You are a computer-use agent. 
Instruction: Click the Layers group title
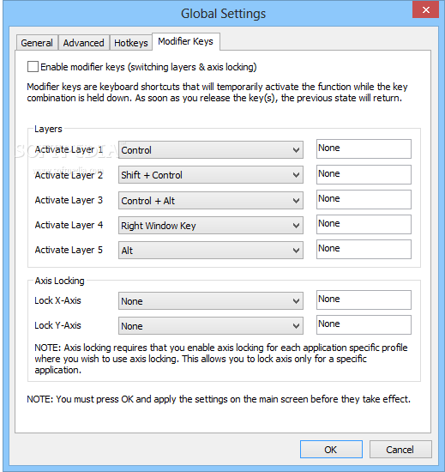point(48,129)
